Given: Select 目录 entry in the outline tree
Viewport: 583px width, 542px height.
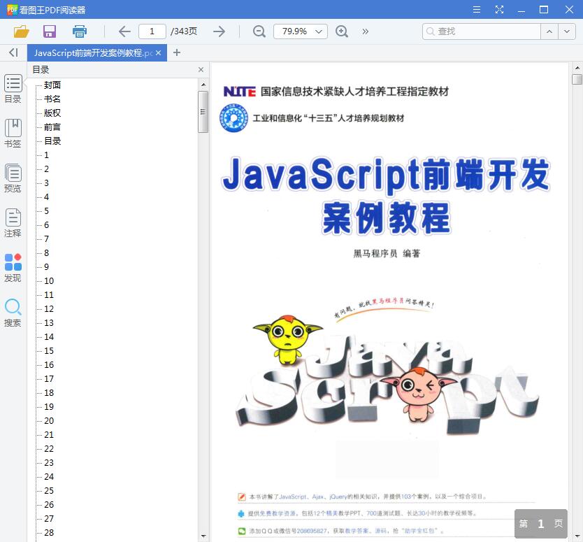Looking at the screenshot, I should click(52, 141).
